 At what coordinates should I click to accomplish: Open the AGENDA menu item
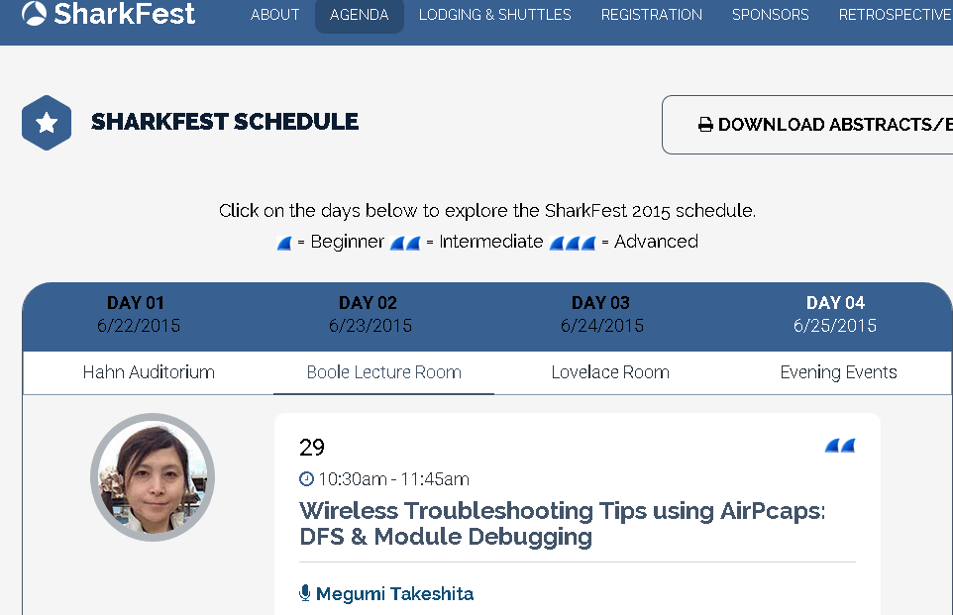[360, 15]
